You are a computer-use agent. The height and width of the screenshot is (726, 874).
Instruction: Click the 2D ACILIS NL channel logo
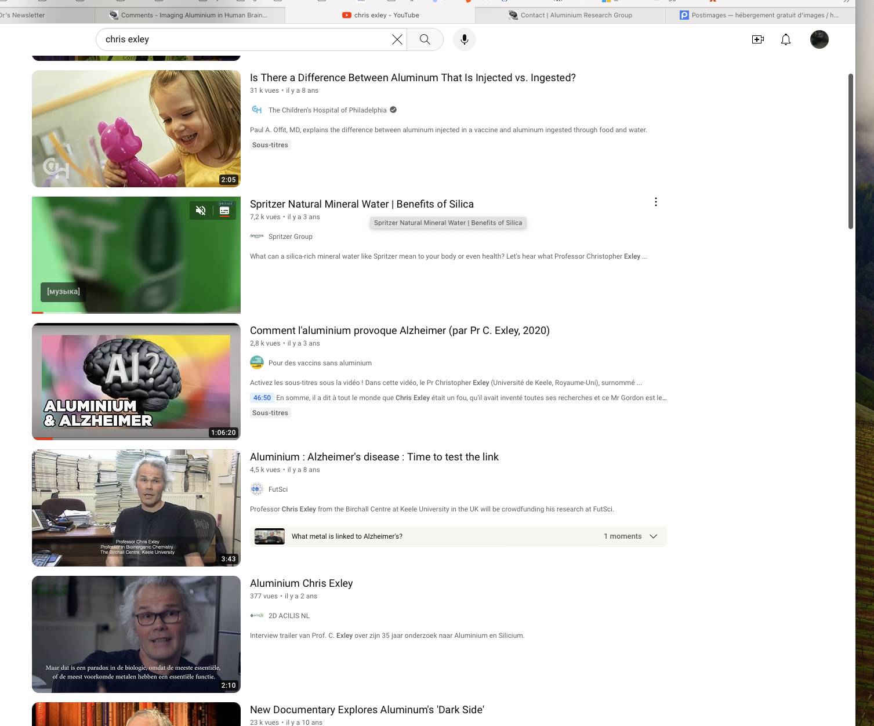click(x=257, y=615)
